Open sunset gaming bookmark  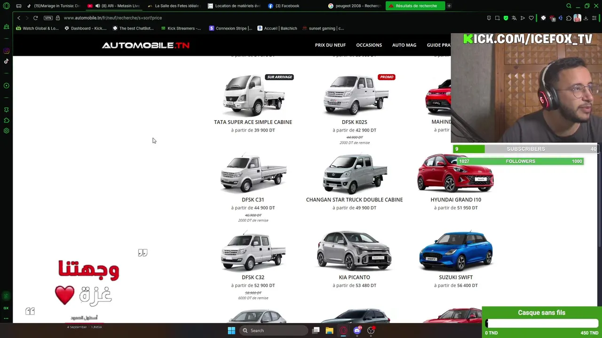[x=323, y=28]
